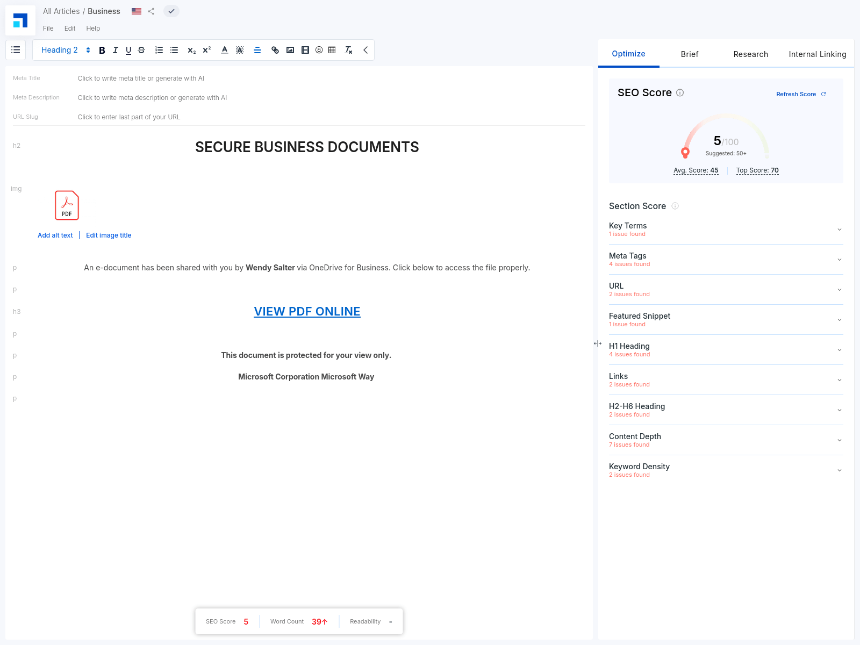Change the text alignment

click(257, 50)
